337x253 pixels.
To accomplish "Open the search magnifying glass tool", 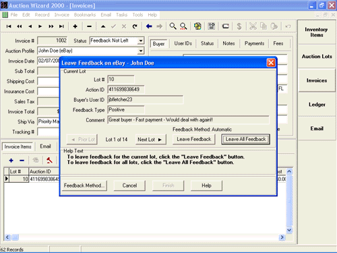I will [173, 26].
